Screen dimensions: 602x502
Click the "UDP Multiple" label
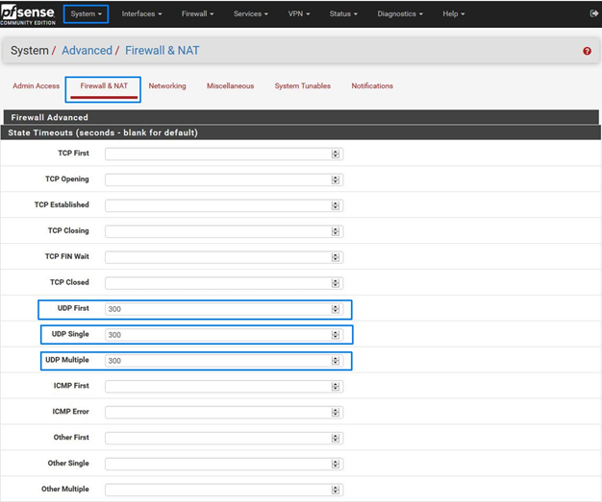[x=66, y=360]
